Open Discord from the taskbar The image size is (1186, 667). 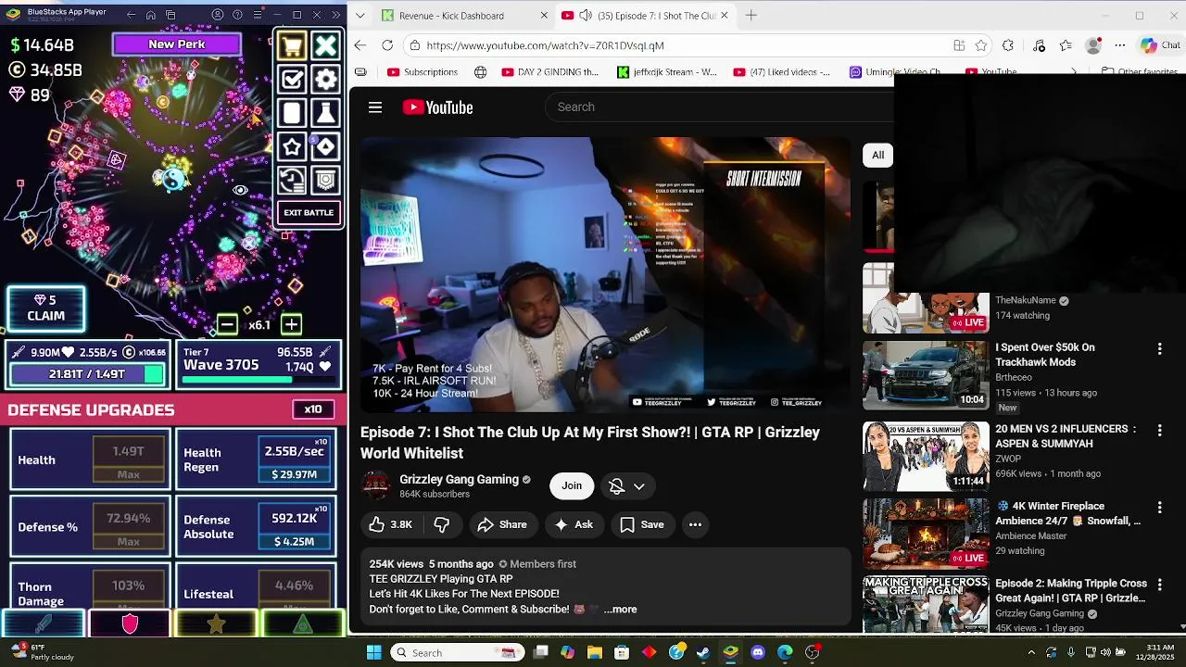(758, 652)
